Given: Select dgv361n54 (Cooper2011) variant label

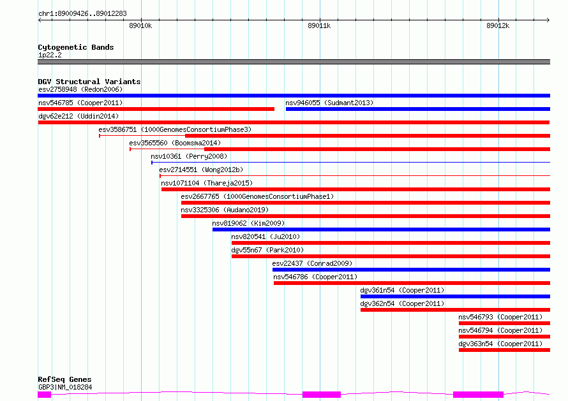Looking at the screenshot, I should 402,290.
